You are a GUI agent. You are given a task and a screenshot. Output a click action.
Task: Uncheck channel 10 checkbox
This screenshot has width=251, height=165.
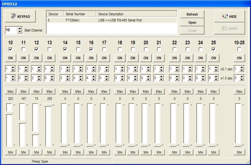point(10,49)
